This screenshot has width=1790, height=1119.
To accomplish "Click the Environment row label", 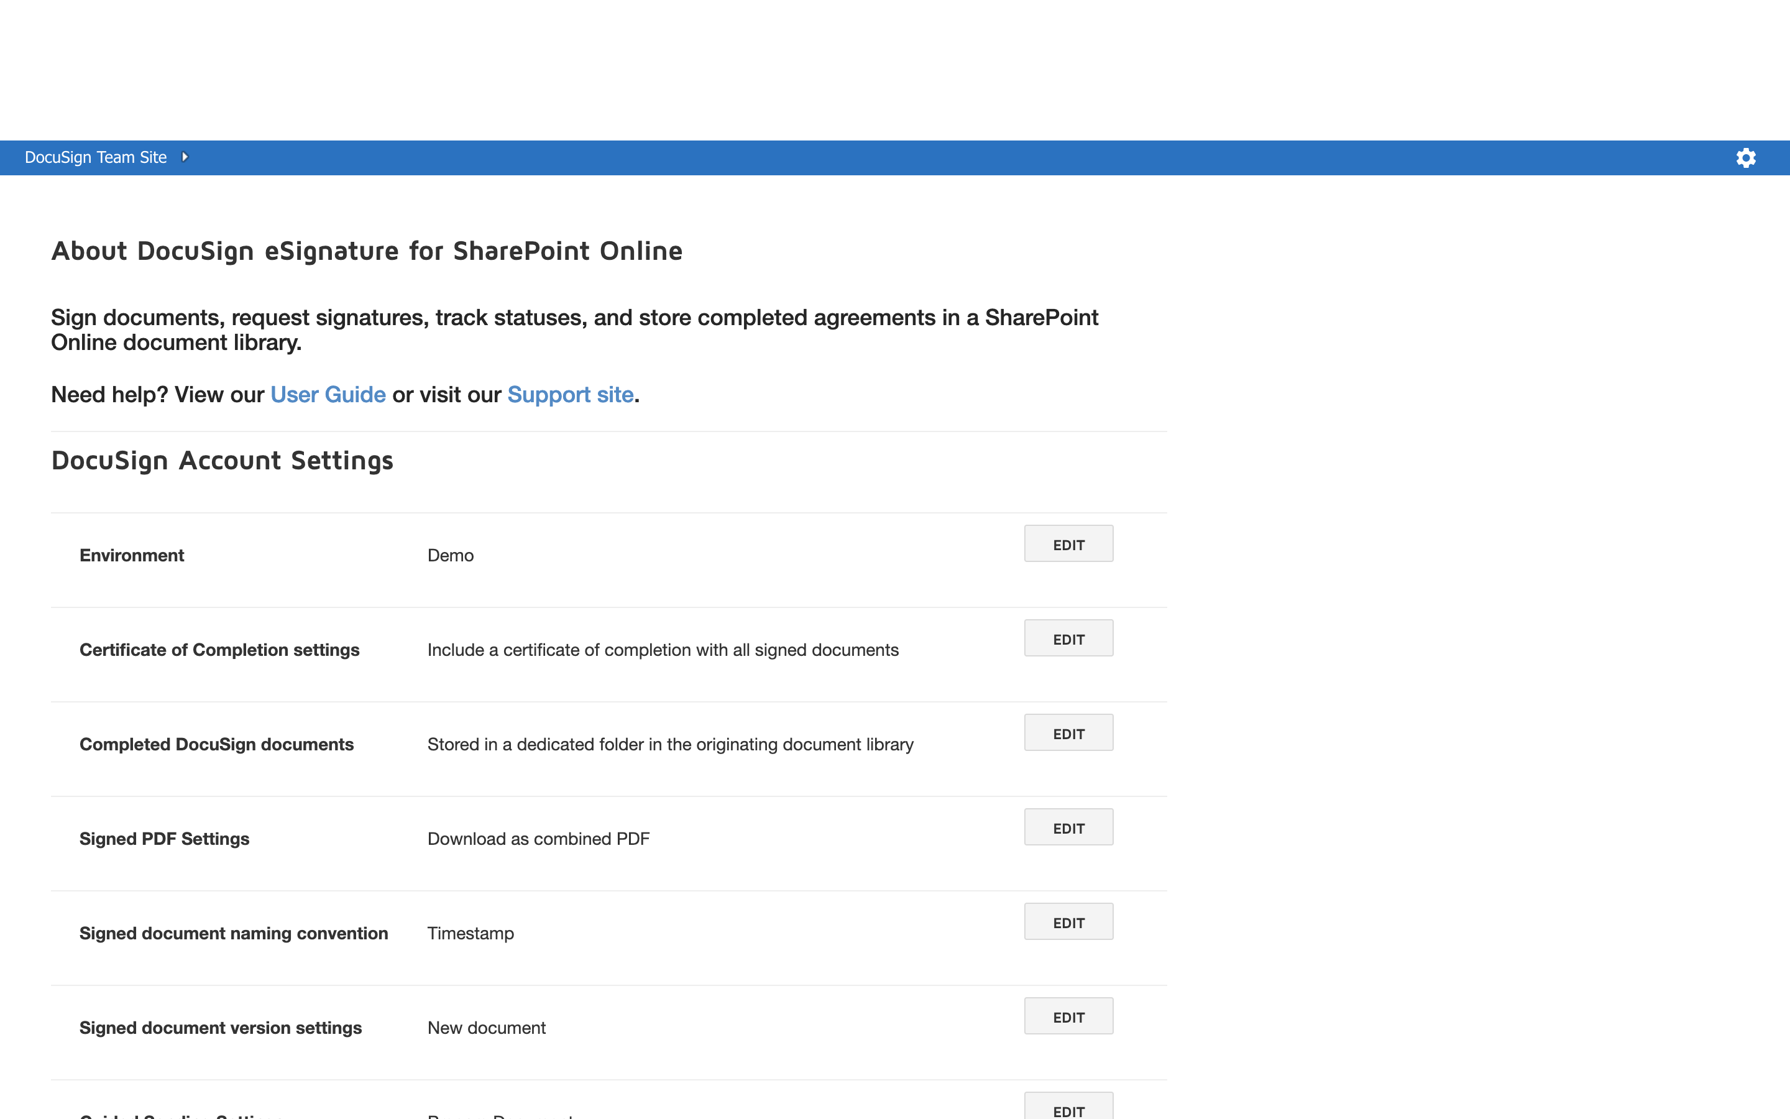I will pos(132,555).
